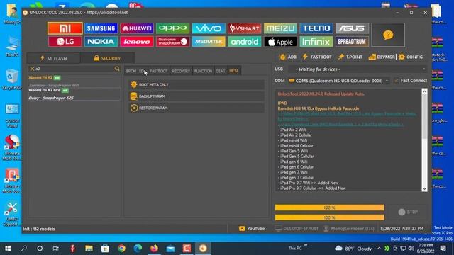Open the FASTBOOT sub-tab
The width and height of the screenshot is (454, 255).
[159, 71]
